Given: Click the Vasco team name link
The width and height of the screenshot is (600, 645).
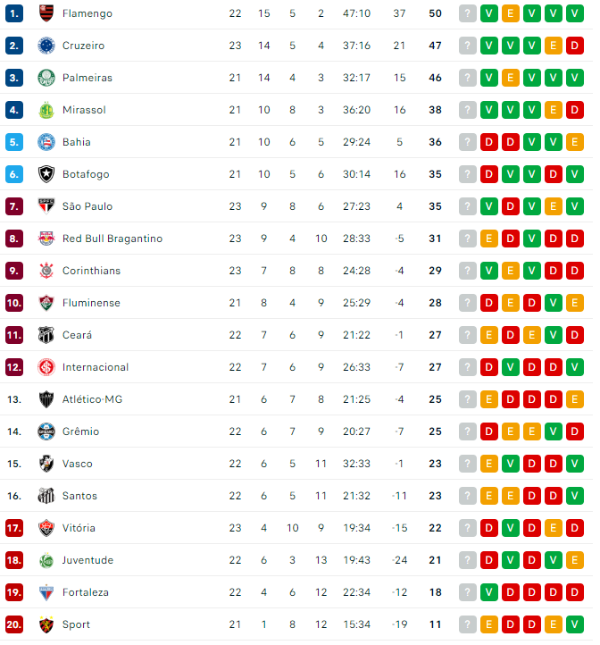Looking at the screenshot, I should point(78,464).
